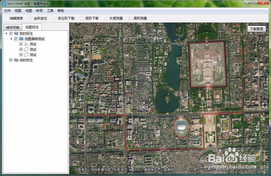
Task: Uncheck the first 测试 layer checkbox
Action: 21,44
